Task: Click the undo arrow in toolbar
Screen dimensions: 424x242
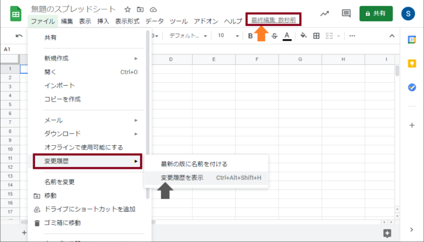Action: [x=19, y=36]
